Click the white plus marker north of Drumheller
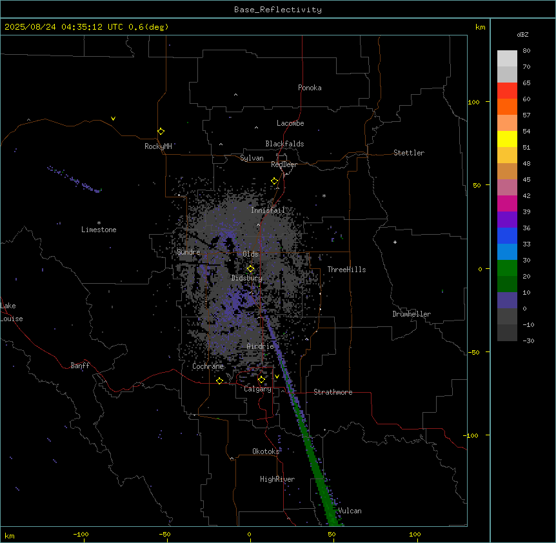The height and width of the screenshot is (543, 556). 395,242
